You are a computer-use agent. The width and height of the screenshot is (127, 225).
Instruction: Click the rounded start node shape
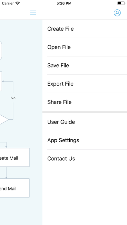pyautogui.click(x=1, y=50)
